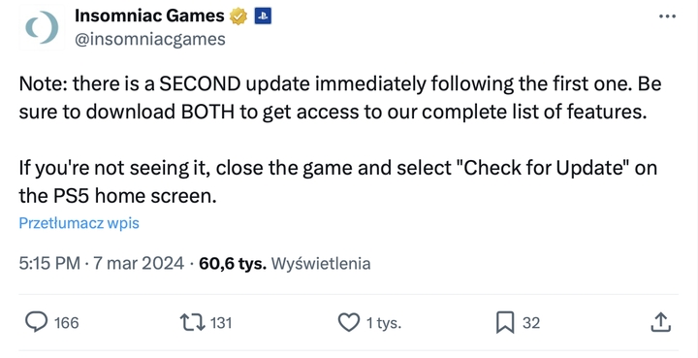Click the Insomniac Games display name
The width and height of the screenshot is (698, 358).
pyautogui.click(x=149, y=16)
